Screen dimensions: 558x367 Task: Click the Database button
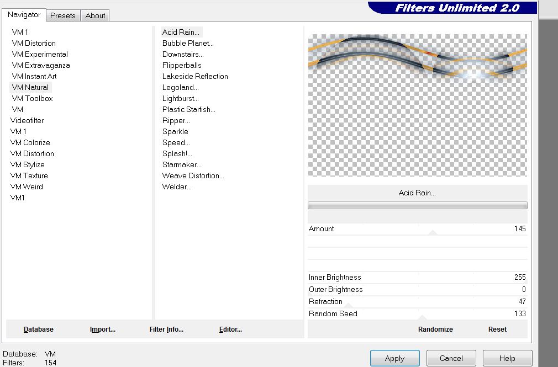coord(39,329)
